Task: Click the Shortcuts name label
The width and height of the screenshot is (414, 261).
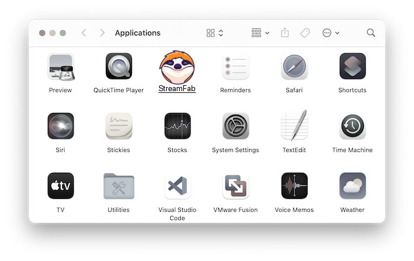Action: tap(352, 90)
